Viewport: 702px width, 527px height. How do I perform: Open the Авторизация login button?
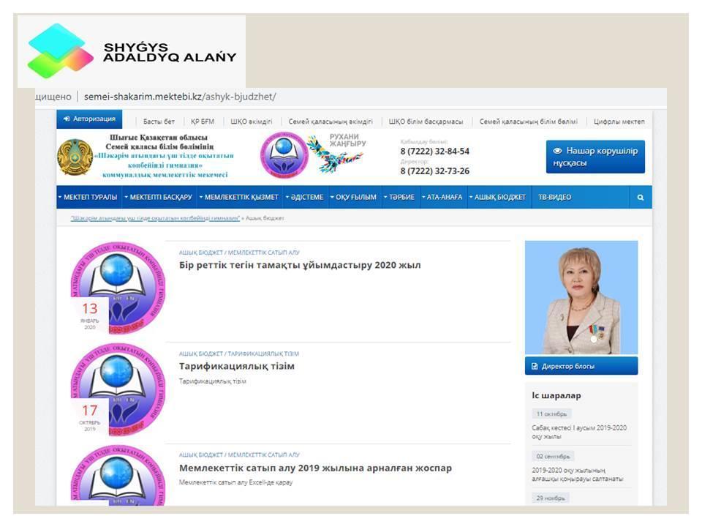[89, 119]
